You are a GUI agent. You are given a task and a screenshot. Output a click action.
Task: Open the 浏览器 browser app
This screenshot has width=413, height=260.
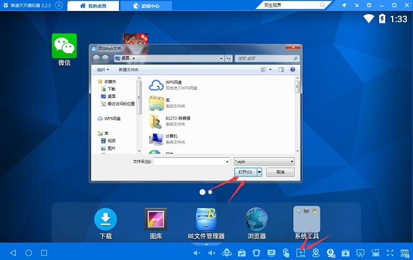pos(256,224)
